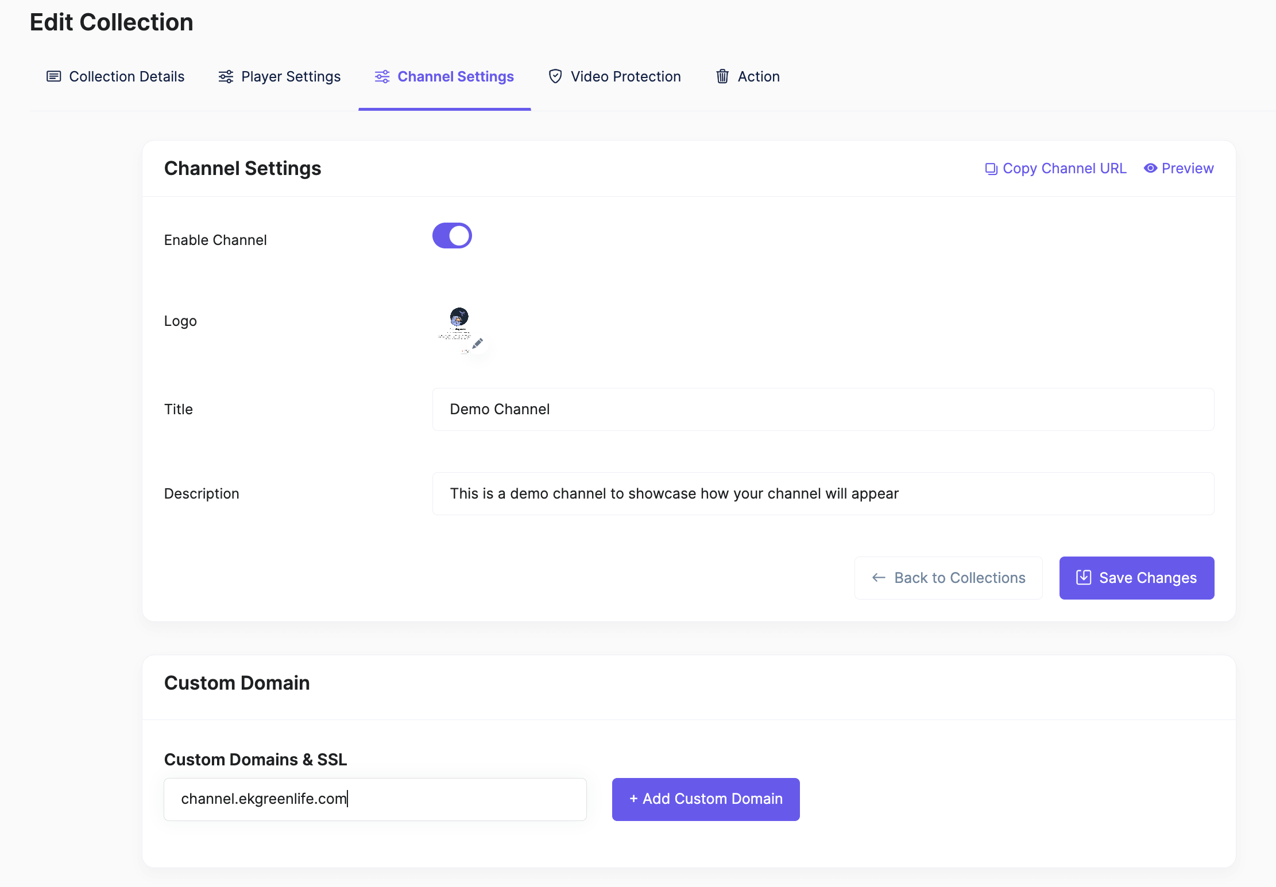Click the Collection Details list icon
Viewport: 1276px width, 887px height.
53,76
